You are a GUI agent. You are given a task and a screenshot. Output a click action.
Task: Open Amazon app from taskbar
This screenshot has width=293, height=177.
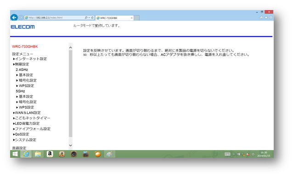point(50,154)
